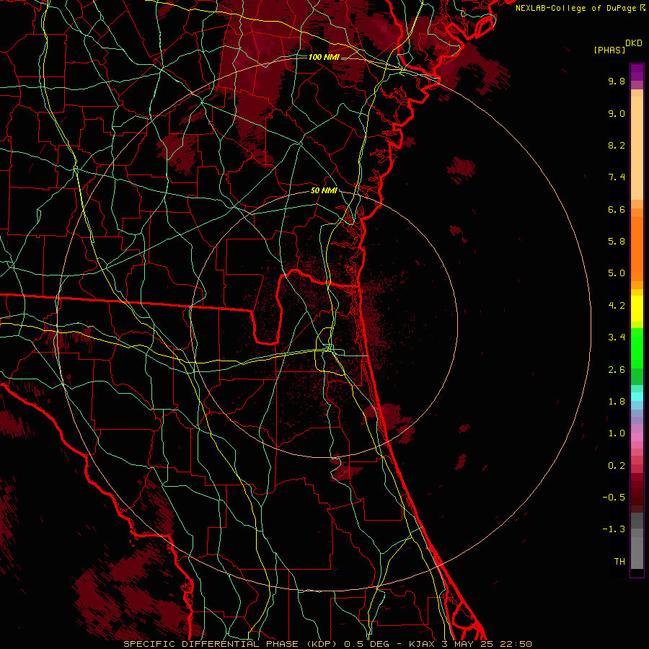
Task: Click the 50 NMI range ring label
Action: tap(324, 190)
